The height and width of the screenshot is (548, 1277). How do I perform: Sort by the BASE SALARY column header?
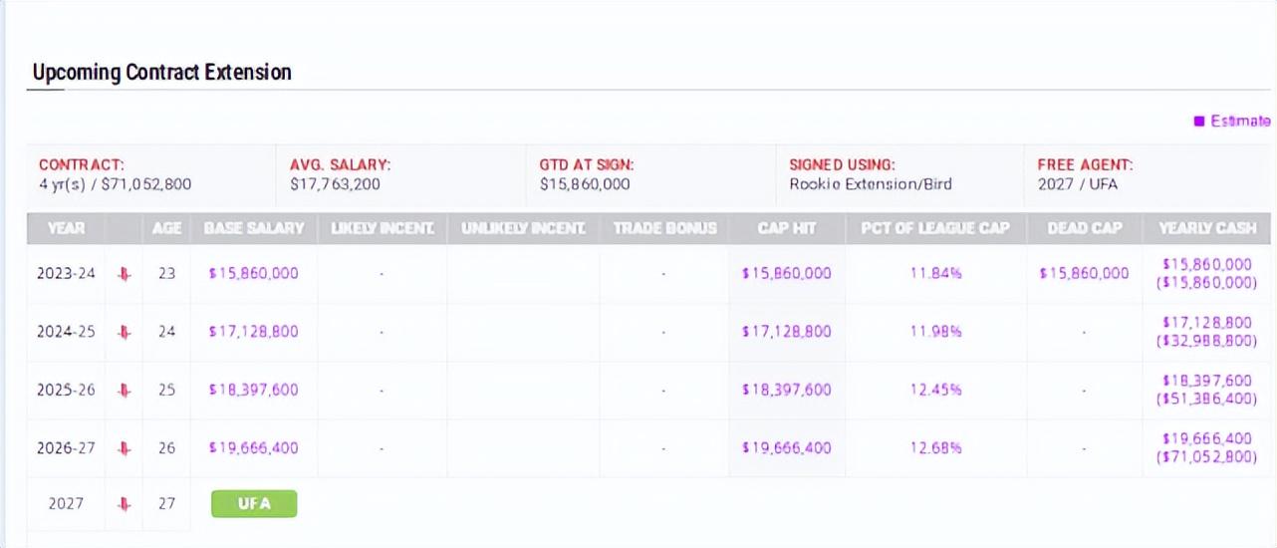pos(254,228)
